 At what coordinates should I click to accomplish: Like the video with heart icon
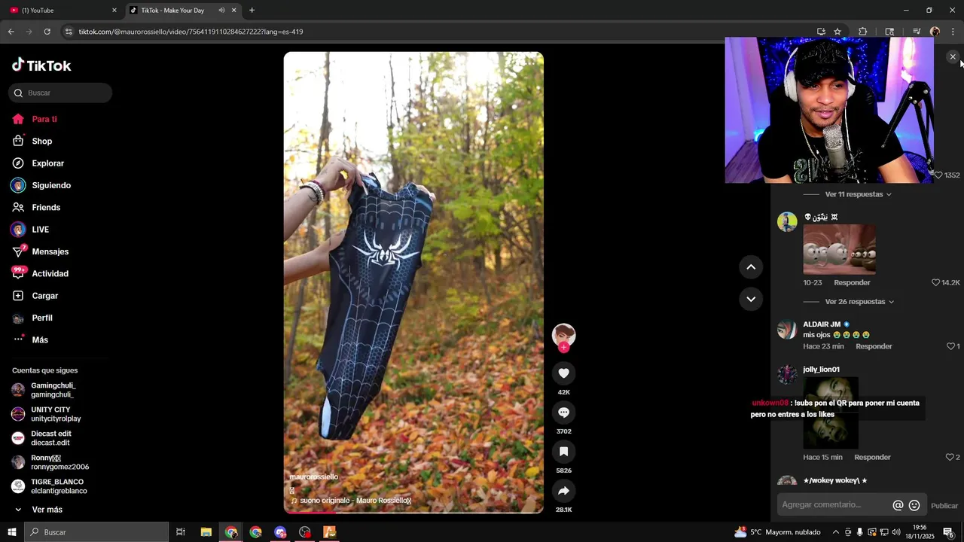tap(563, 373)
